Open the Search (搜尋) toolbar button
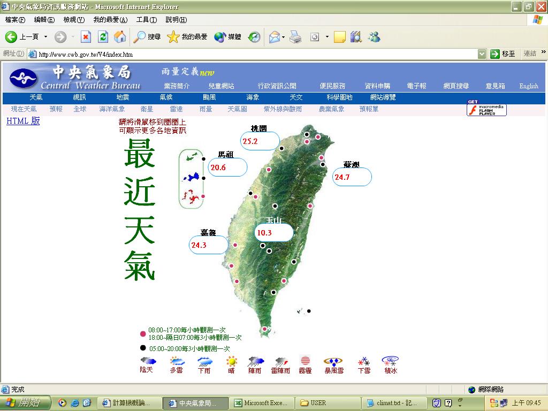 147,37
